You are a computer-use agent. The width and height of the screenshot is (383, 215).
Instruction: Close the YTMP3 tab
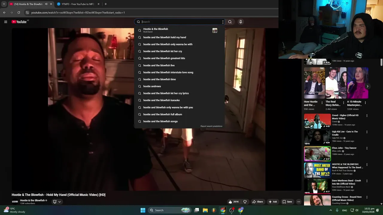tap(98, 4)
